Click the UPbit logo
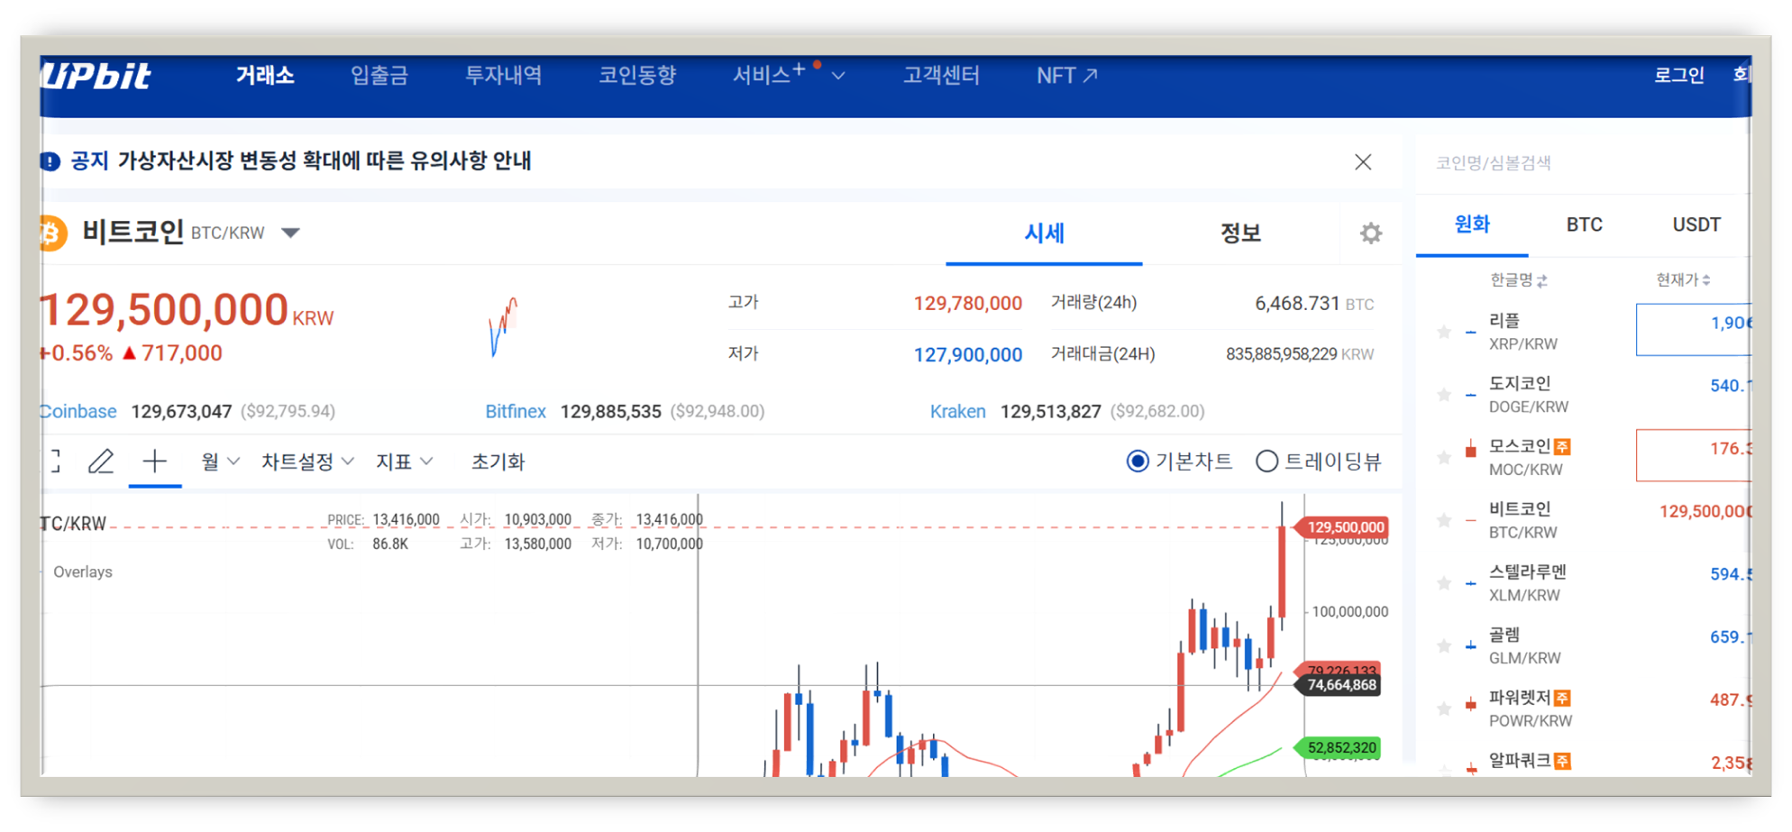Viewport: 1792px width, 832px height. tap(96, 76)
